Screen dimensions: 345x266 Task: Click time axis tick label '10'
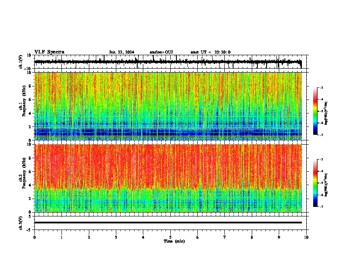pos(306,237)
